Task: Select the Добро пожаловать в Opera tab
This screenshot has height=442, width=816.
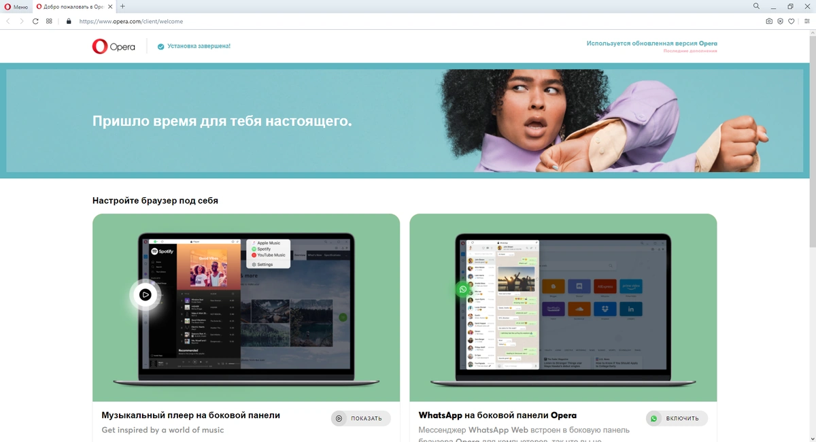Action: click(x=73, y=6)
